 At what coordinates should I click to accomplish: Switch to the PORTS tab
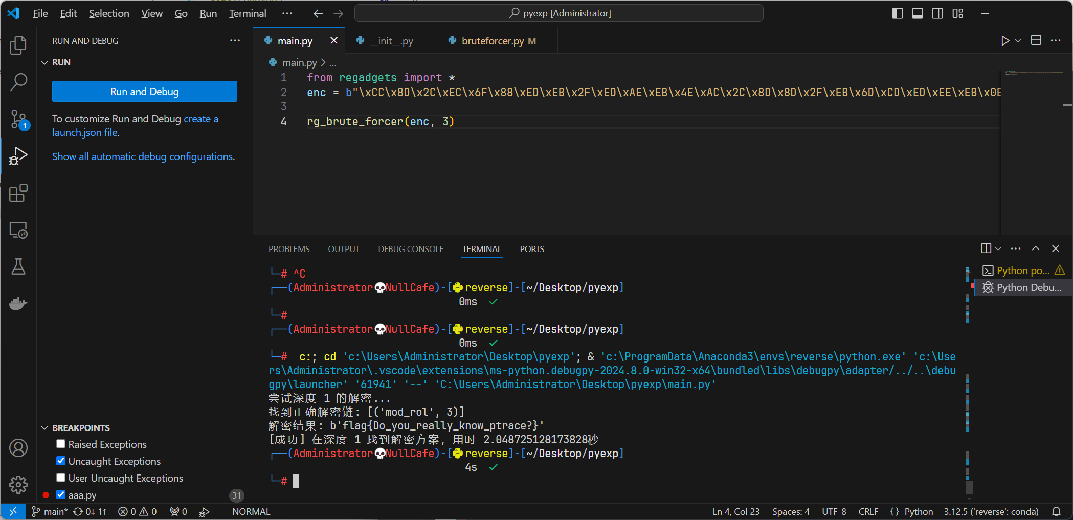click(x=532, y=249)
